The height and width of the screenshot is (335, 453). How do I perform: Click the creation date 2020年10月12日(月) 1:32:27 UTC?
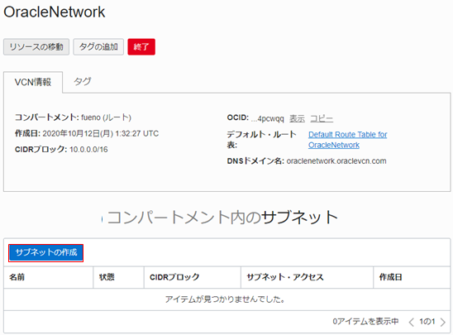pos(101,133)
